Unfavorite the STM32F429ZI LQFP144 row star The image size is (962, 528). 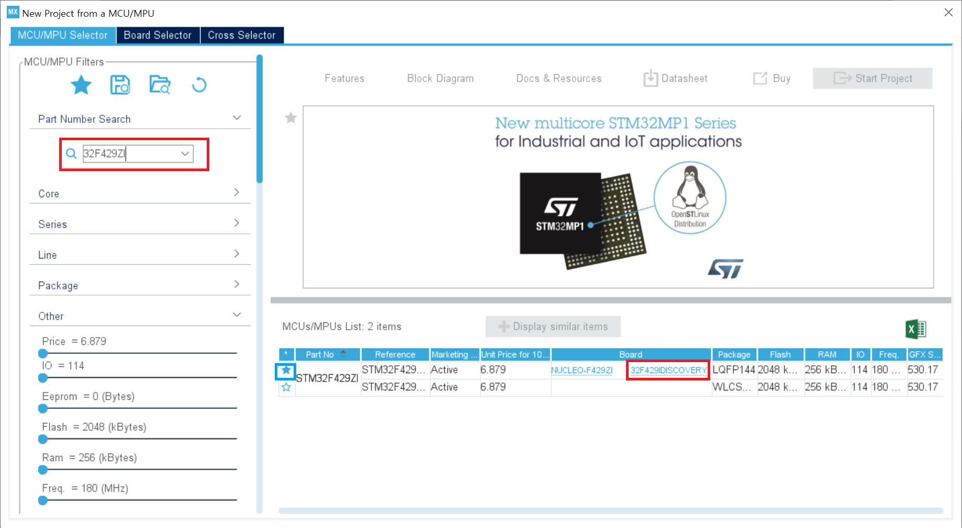[x=286, y=370]
